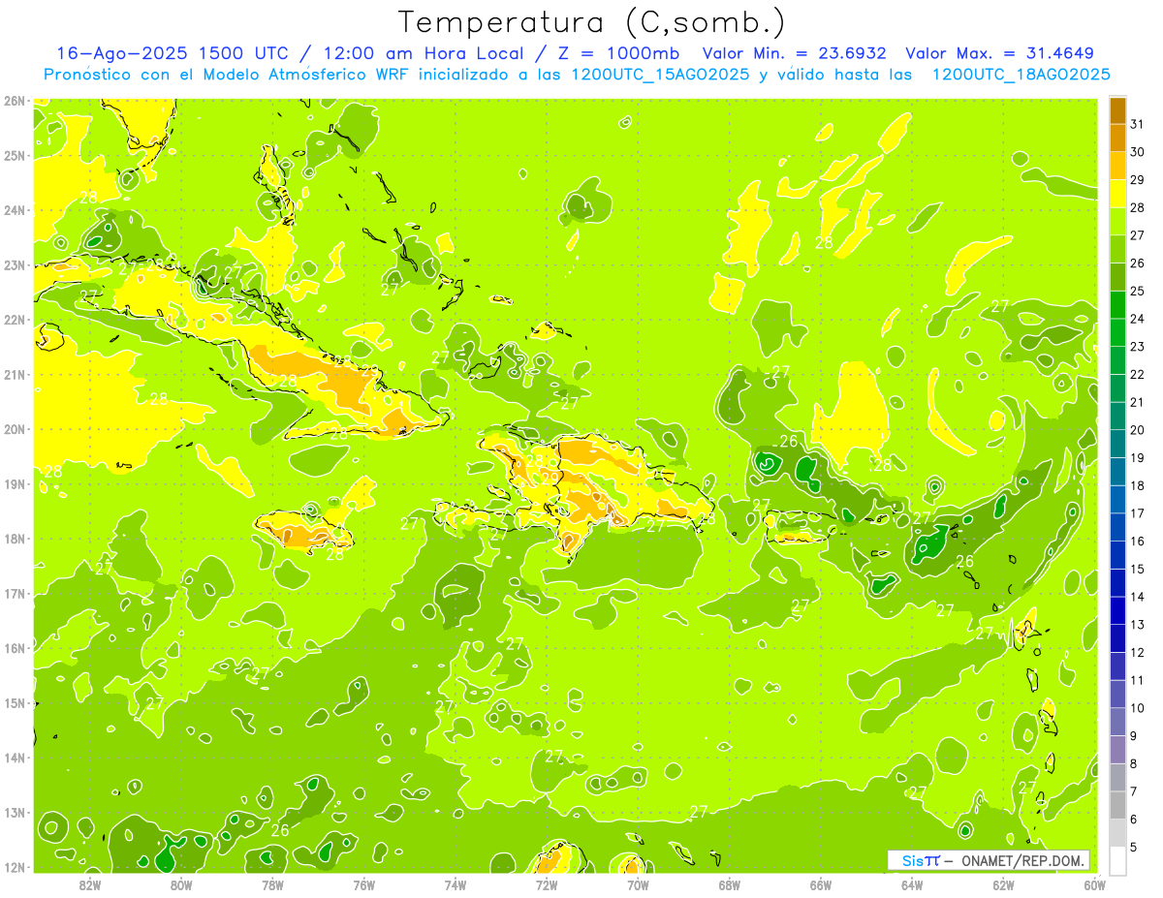Click the 82W longitude label
This screenshot has height=898, width=1163.
point(90,884)
